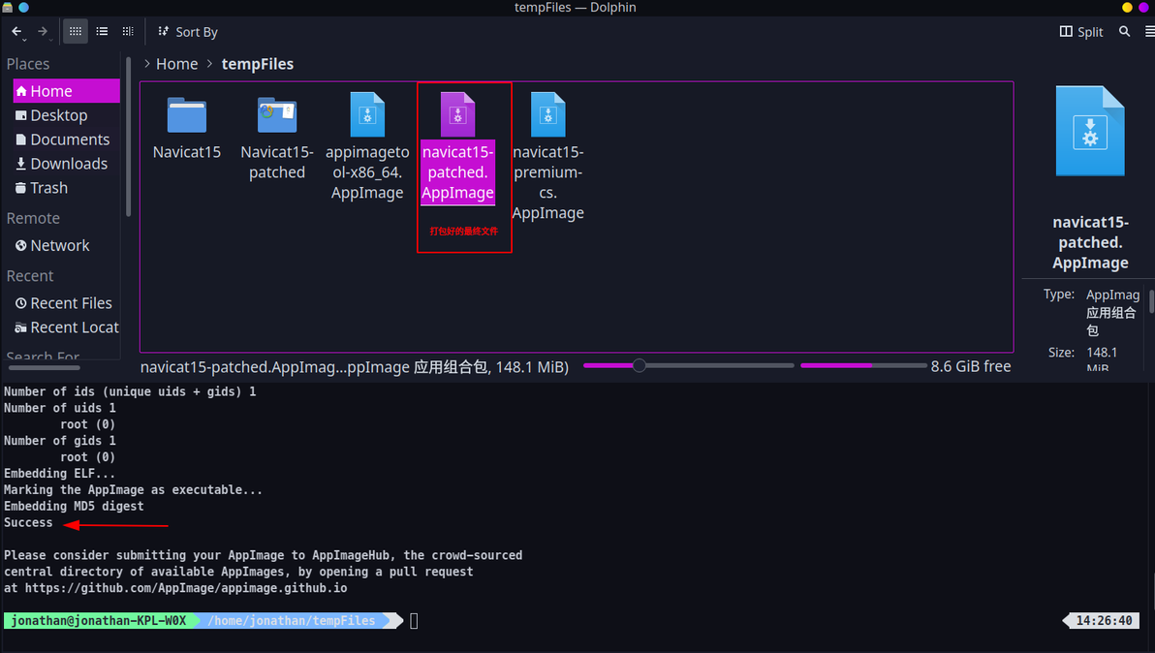Click the magenta window button in title bar

(1144, 8)
